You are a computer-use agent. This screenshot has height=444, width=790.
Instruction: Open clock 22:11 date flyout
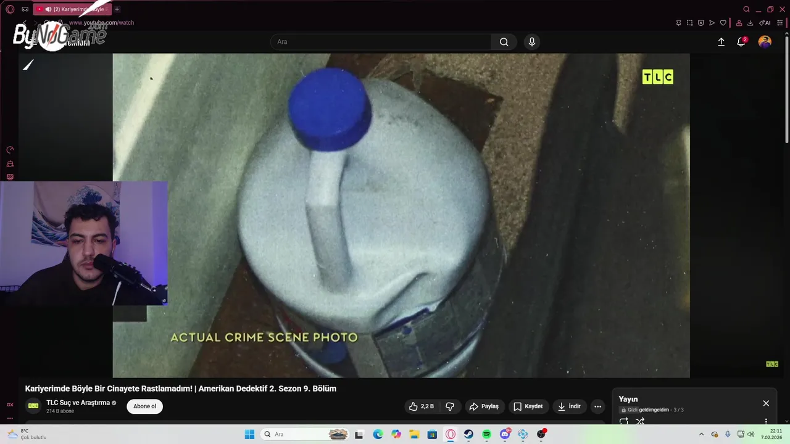[x=772, y=434]
